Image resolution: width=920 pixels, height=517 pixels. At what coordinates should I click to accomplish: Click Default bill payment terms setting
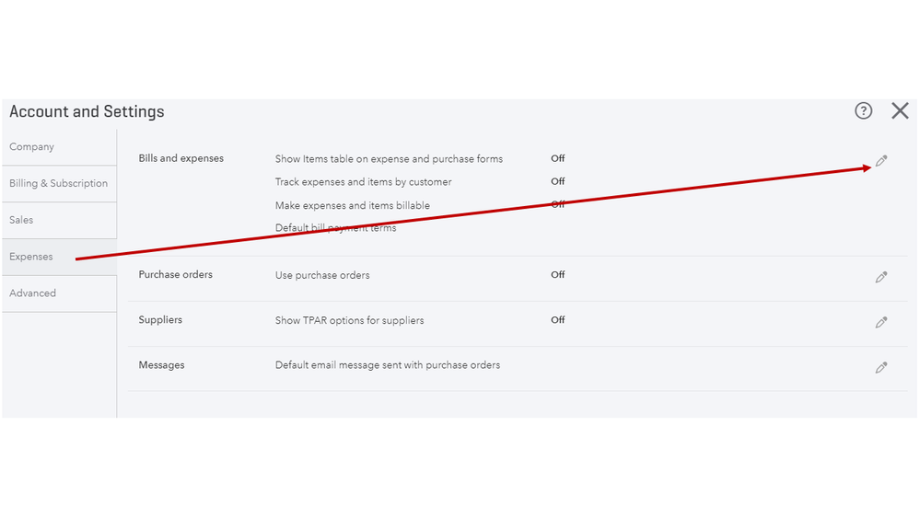(x=335, y=228)
